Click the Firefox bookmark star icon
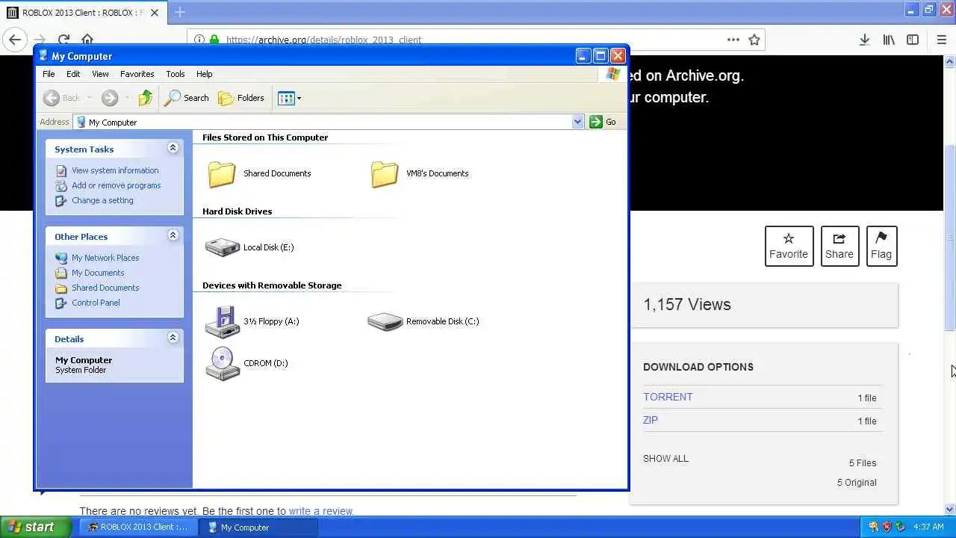Image resolution: width=956 pixels, height=538 pixels. (754, 40)
